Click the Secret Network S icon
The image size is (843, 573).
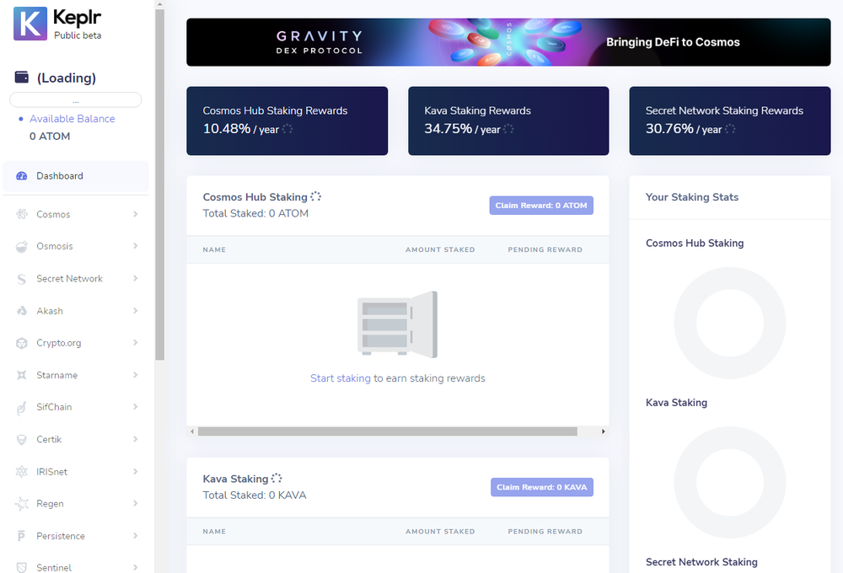click(x=22, y=278)
